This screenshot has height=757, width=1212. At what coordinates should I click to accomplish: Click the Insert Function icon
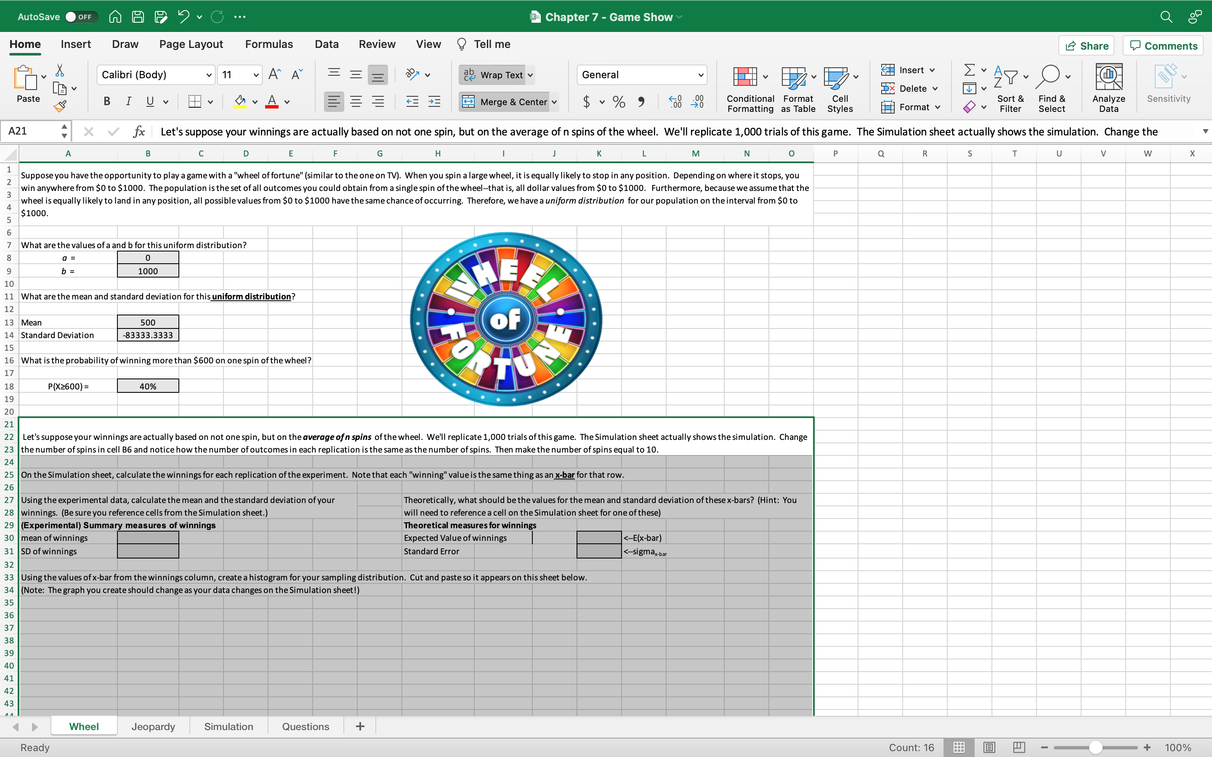137,132
